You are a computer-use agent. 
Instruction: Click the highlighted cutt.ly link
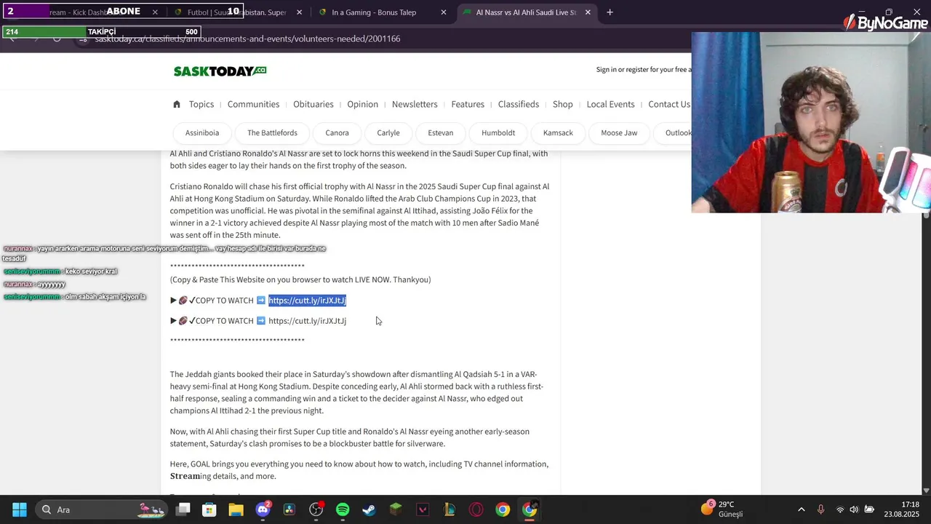pos(307,301)
